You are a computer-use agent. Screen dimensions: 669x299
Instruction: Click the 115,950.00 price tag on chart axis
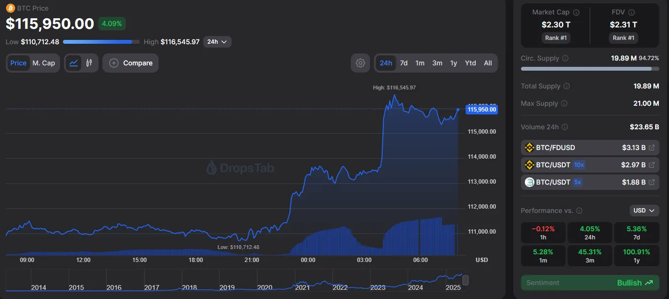click(x=482, y=109)
